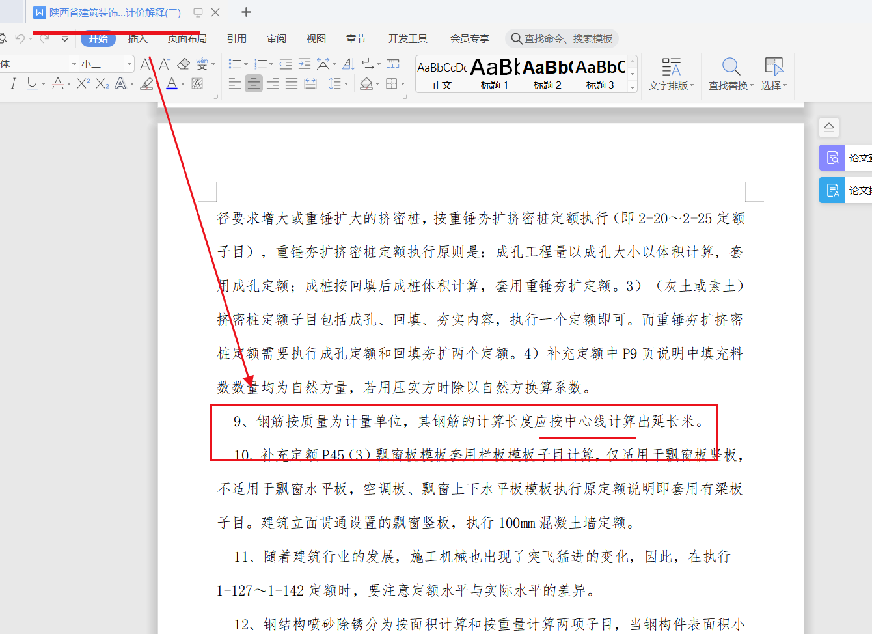
Task: Increase font size with A+ icon
Action: coord(146,64)
